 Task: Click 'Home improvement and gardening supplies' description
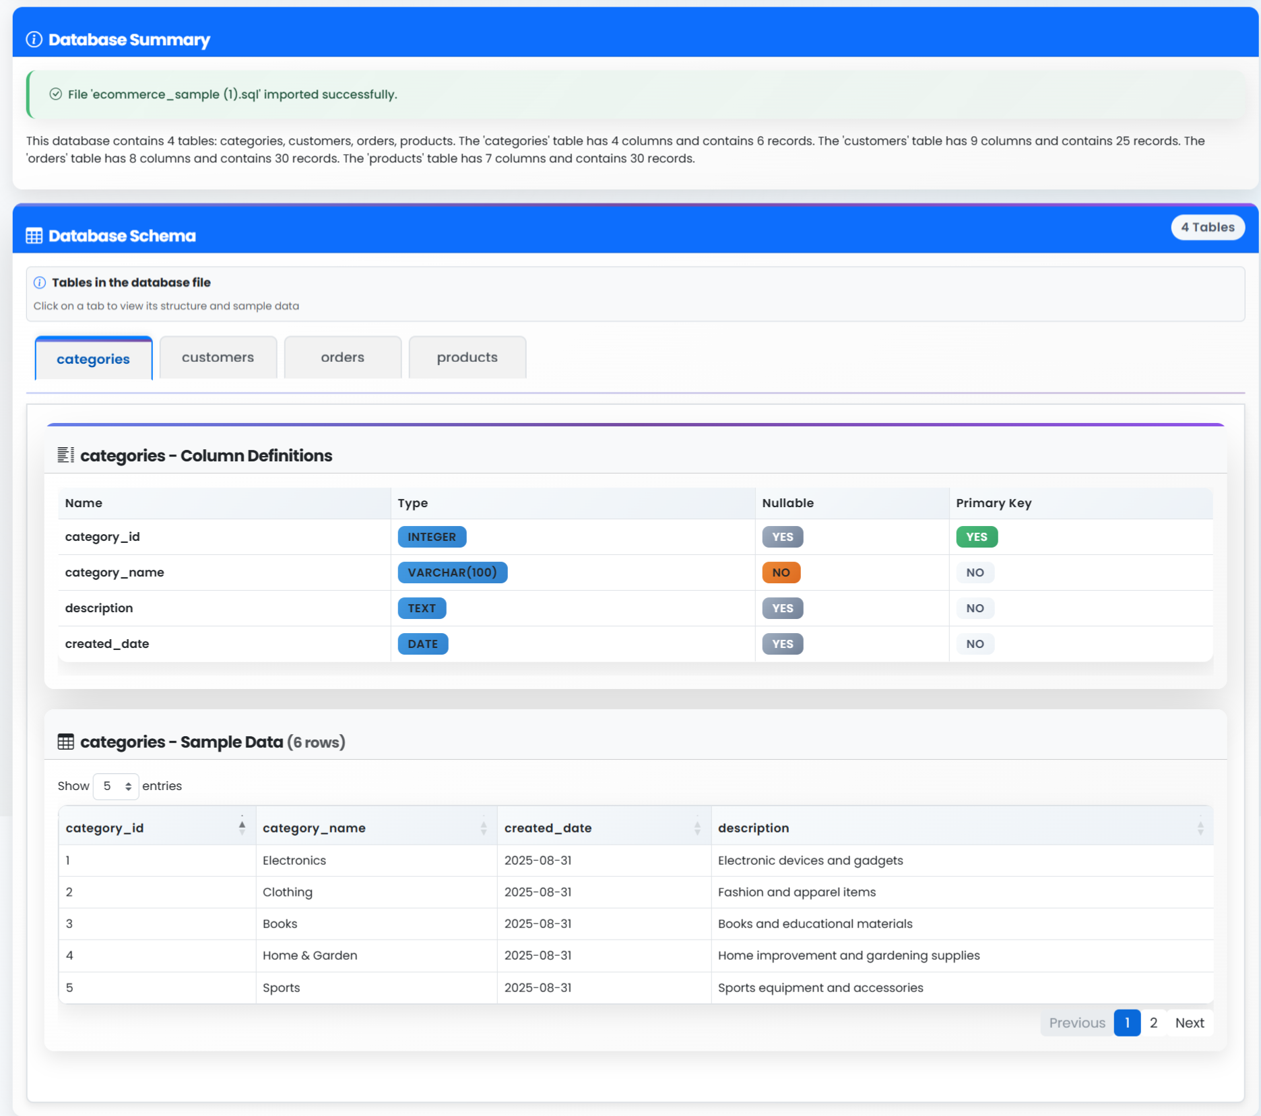[x=848, y=955]
